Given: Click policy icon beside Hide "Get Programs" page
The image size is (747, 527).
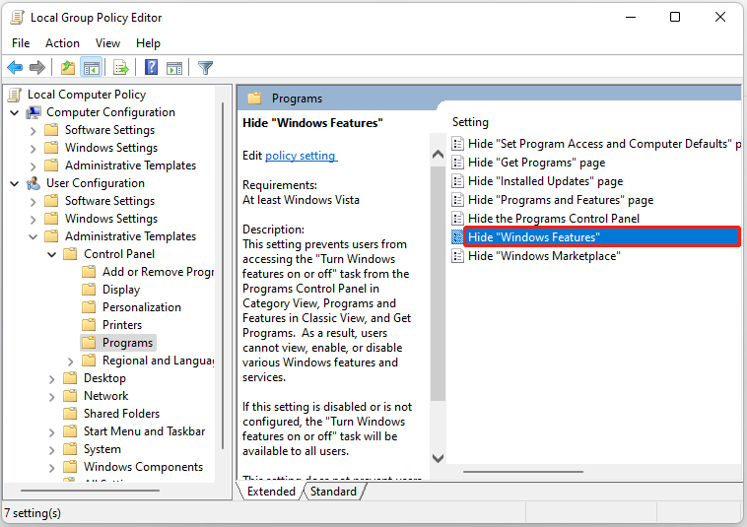Looking at the screenshot, I should (457, 163).
